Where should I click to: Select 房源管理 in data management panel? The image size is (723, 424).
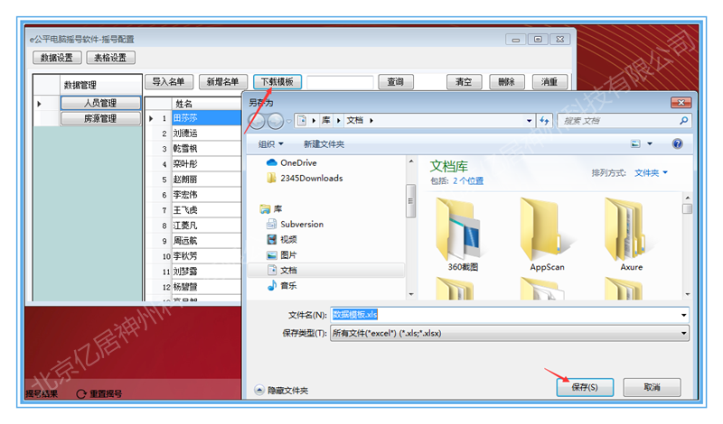100,118
